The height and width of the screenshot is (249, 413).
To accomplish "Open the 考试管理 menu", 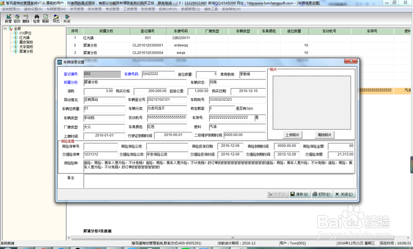I will (x=112, y=9).
